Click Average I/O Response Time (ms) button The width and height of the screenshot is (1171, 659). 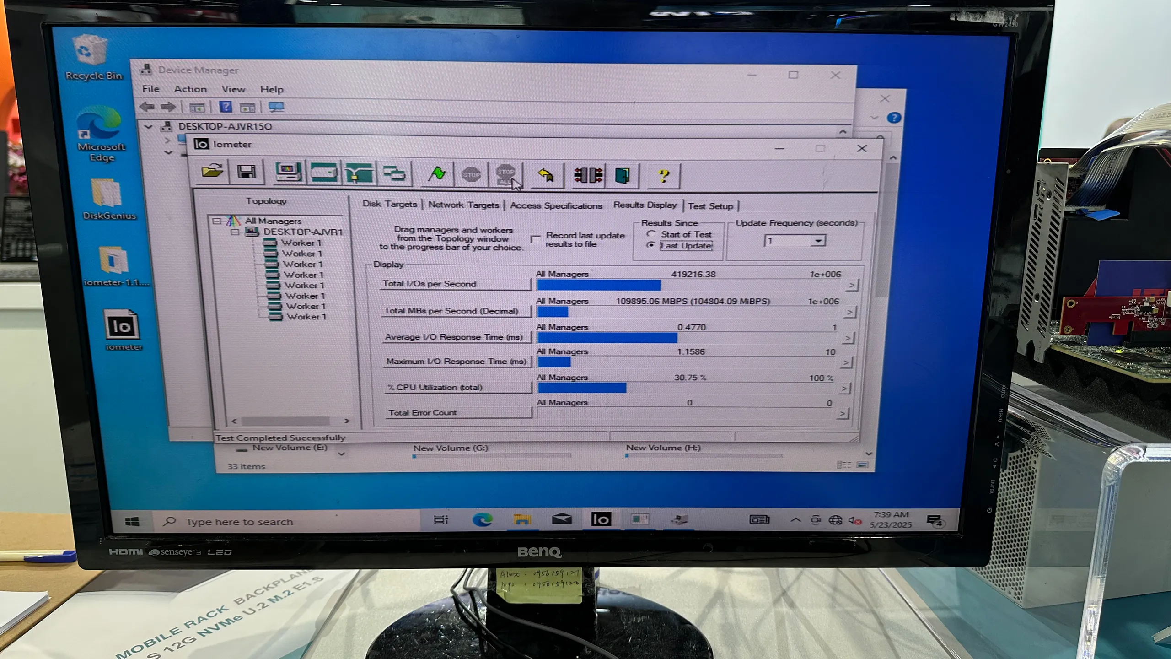(457, 337)
